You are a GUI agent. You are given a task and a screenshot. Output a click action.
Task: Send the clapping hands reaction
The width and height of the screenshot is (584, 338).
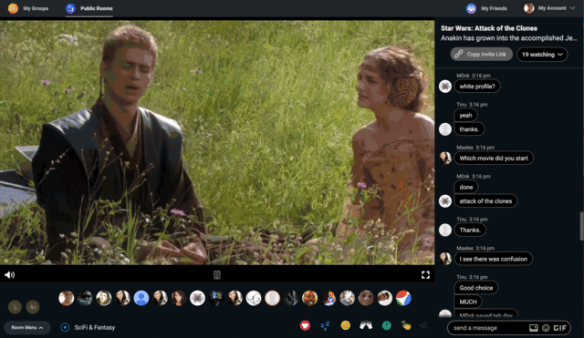[x=406, y=325]
